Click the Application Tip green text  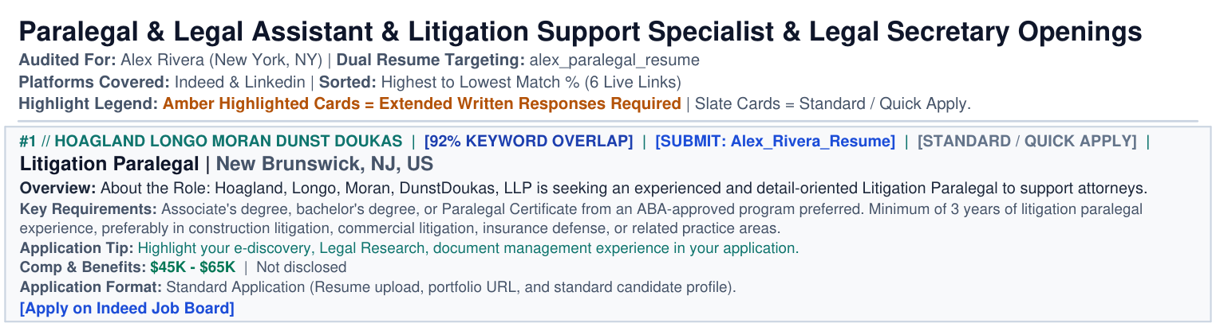coord(468,248)
